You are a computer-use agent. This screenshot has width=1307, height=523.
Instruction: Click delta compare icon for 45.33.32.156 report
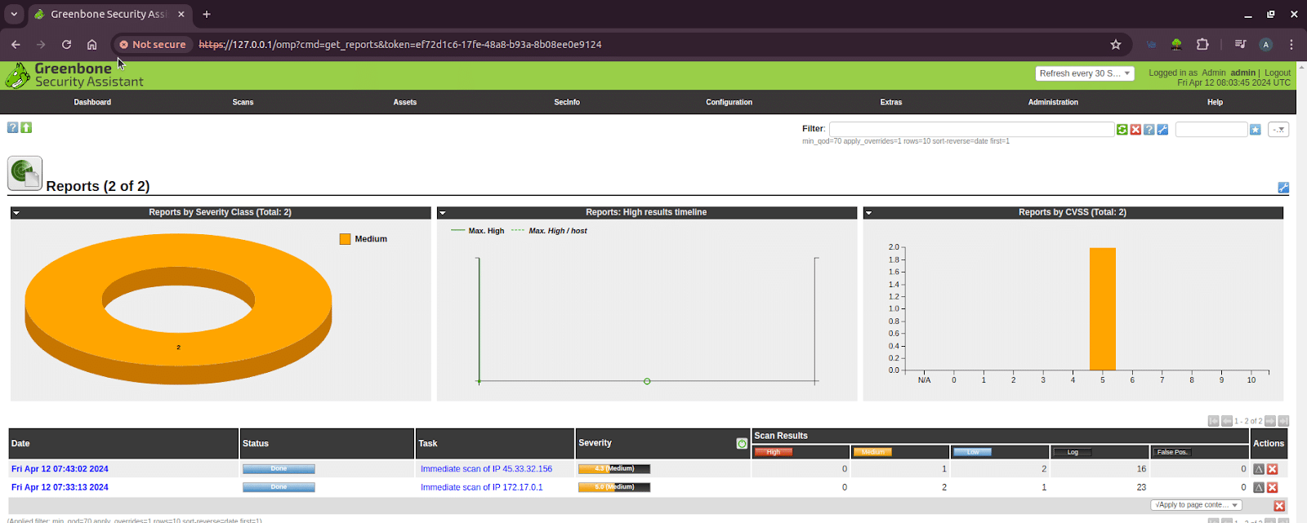1259,469
